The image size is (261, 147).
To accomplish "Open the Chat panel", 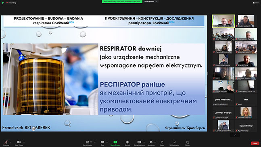I will 102,143.
